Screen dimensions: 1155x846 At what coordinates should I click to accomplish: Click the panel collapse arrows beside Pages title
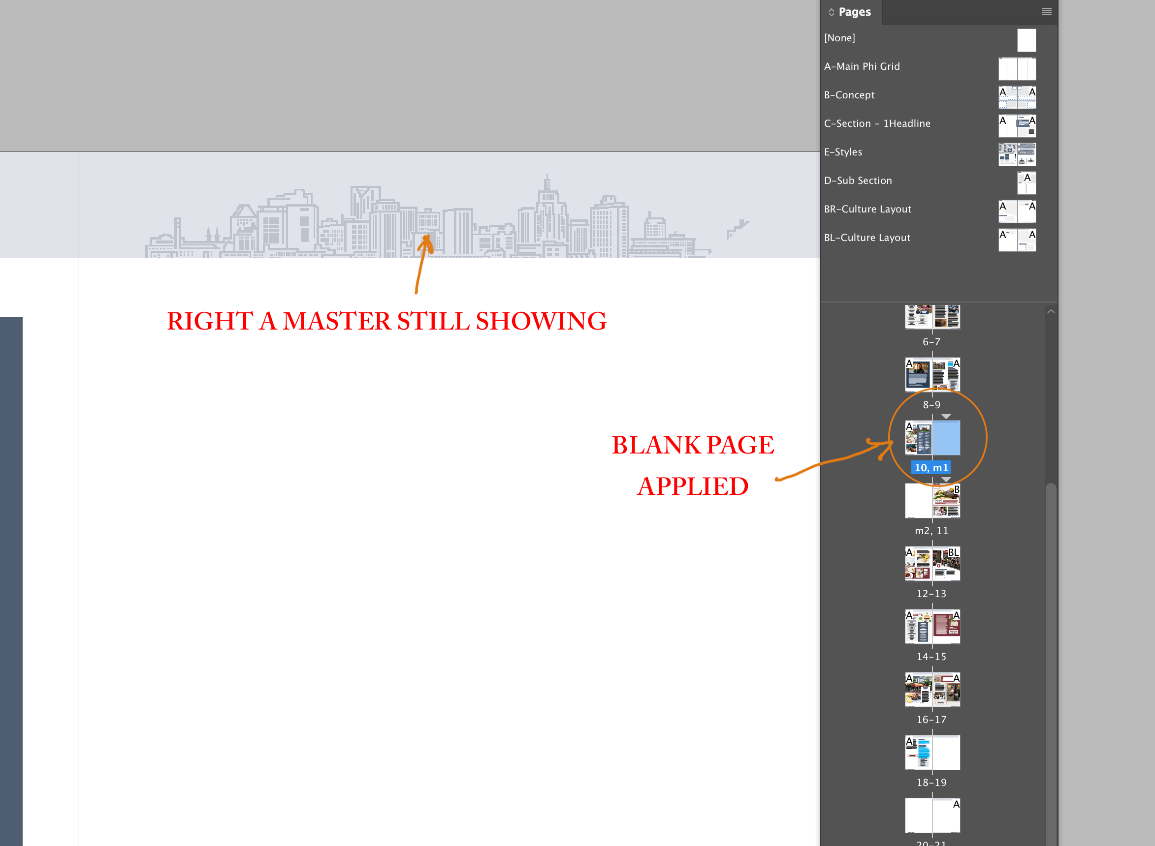(x=831, y=12)
